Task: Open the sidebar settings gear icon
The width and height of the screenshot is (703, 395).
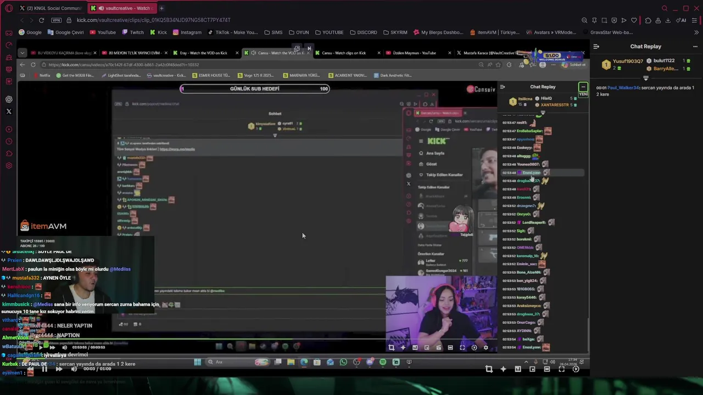Action: (9, 166)
